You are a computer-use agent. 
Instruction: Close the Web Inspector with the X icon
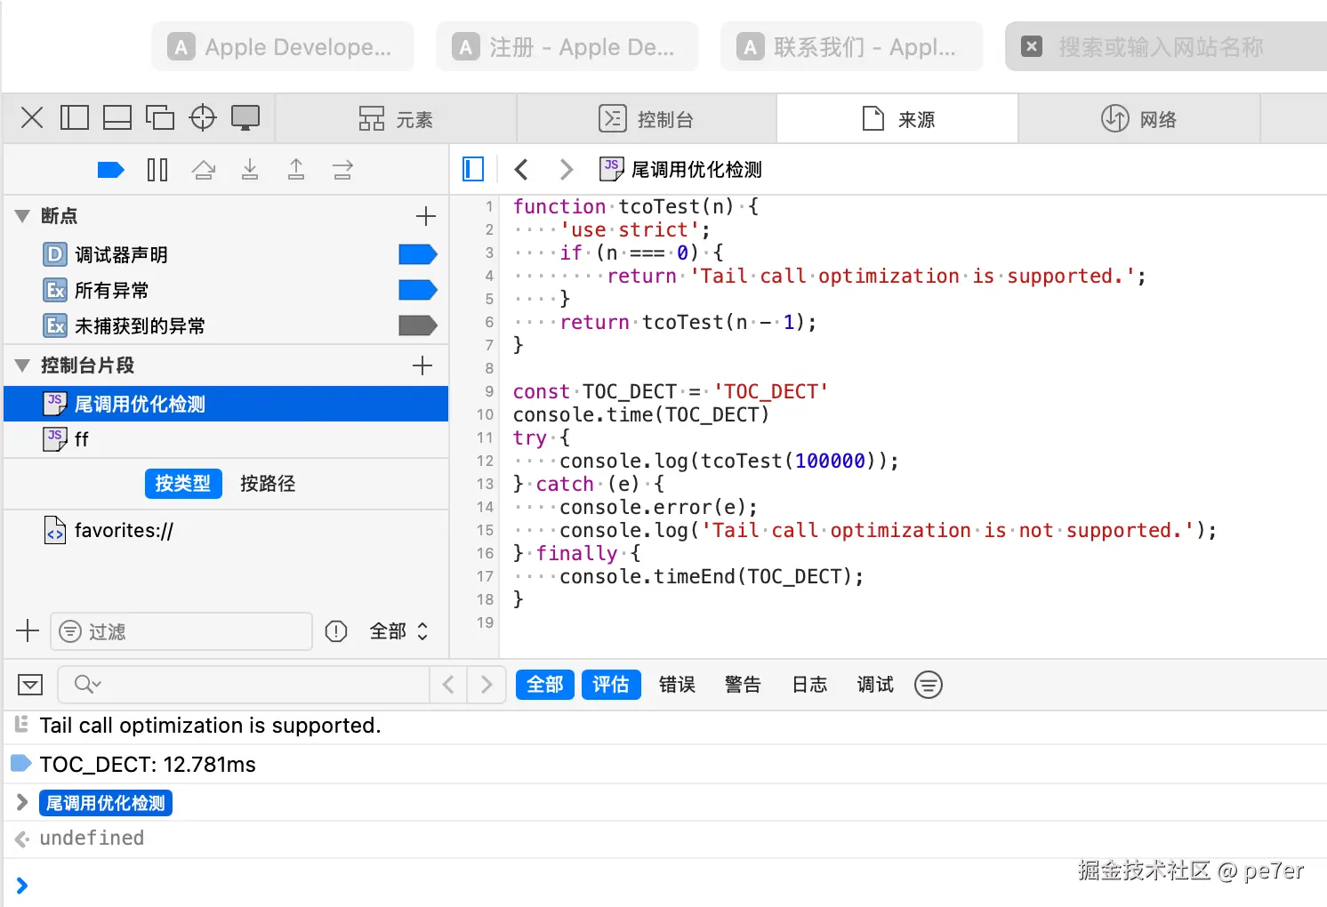32,117
